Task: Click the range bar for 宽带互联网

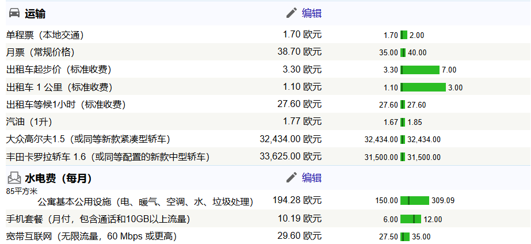Action: pos(405,237)
